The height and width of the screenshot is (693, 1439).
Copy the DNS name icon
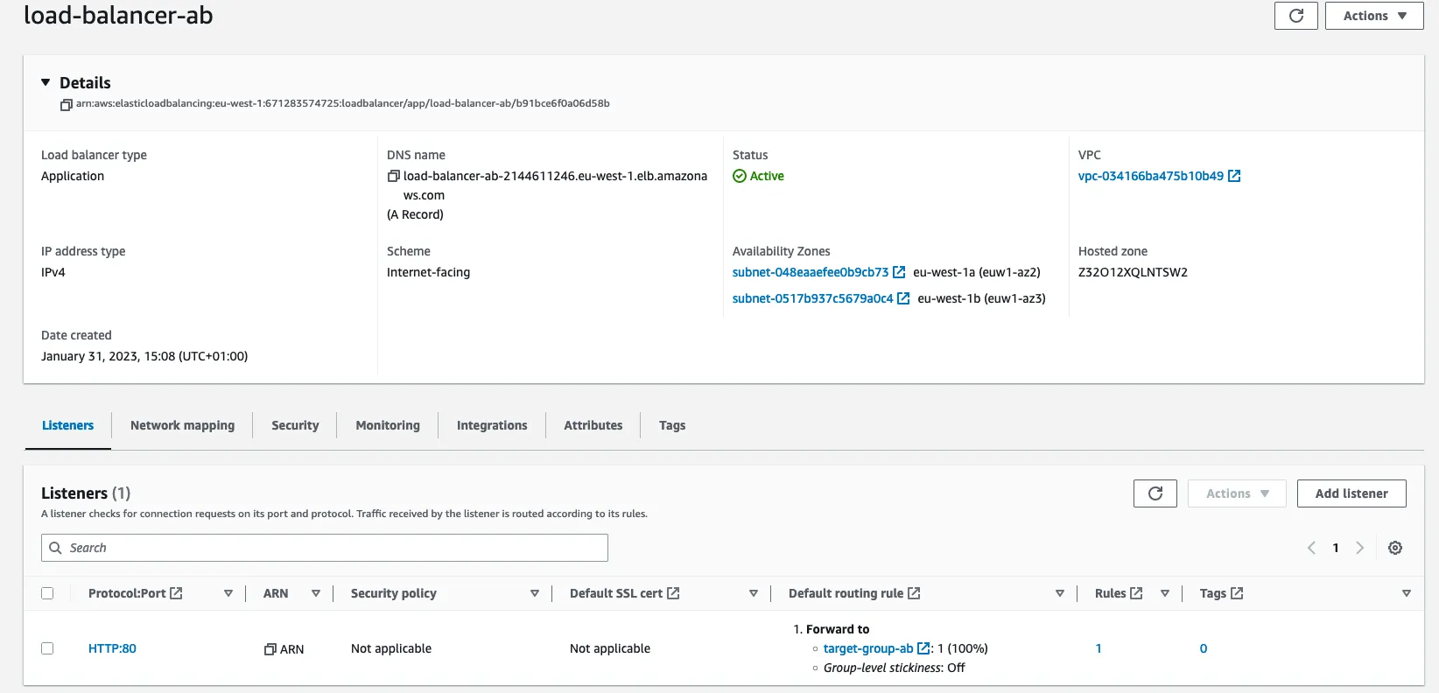(x=394, y=176)
